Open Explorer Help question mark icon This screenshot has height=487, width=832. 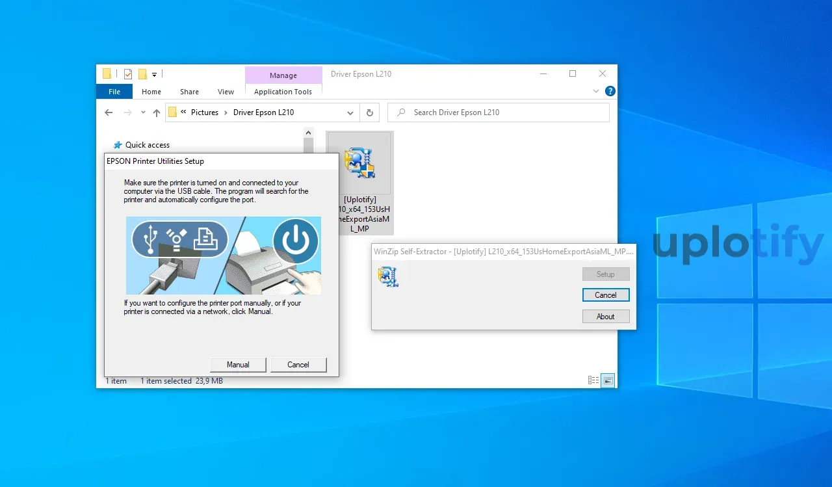[610, 92]
